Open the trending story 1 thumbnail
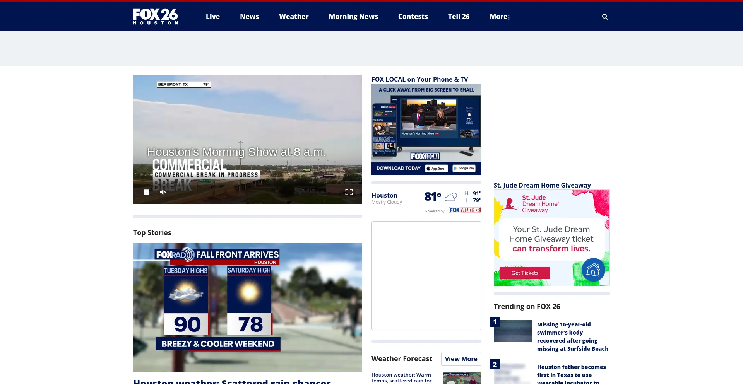This screenshot has height=384, width=743. (513, 331)
